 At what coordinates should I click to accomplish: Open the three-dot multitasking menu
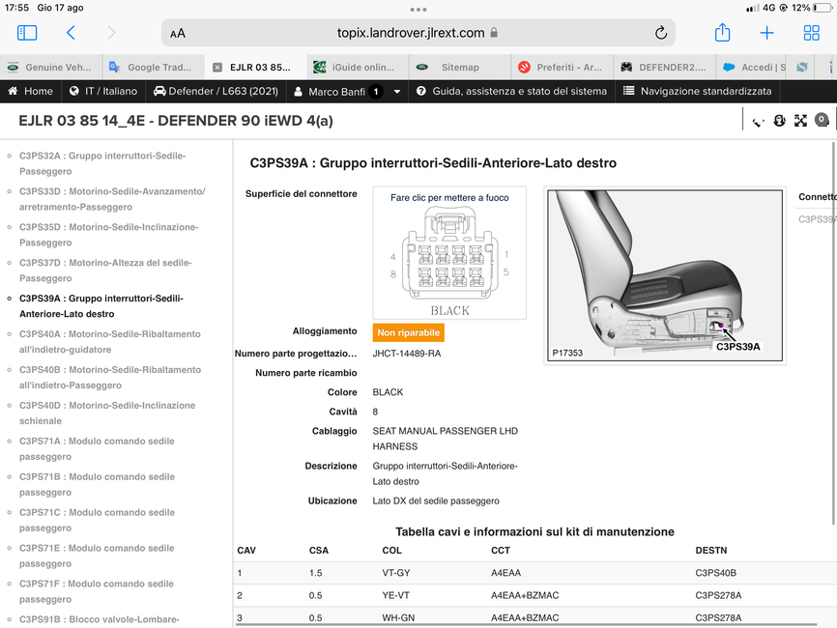coord(418,9)
